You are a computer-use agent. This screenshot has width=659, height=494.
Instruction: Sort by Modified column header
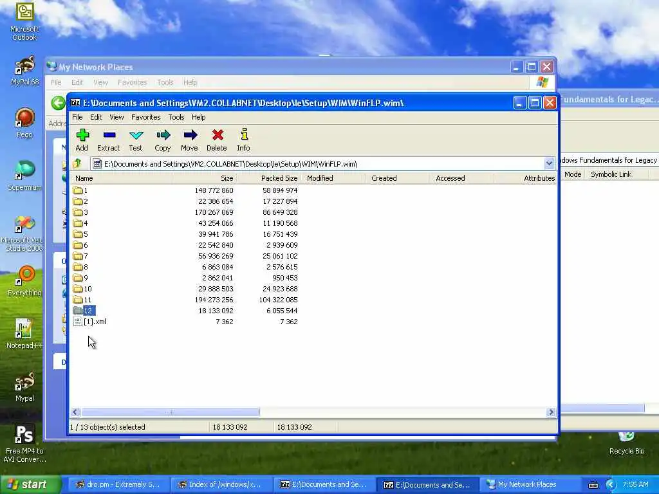click(x=333, y=178)
